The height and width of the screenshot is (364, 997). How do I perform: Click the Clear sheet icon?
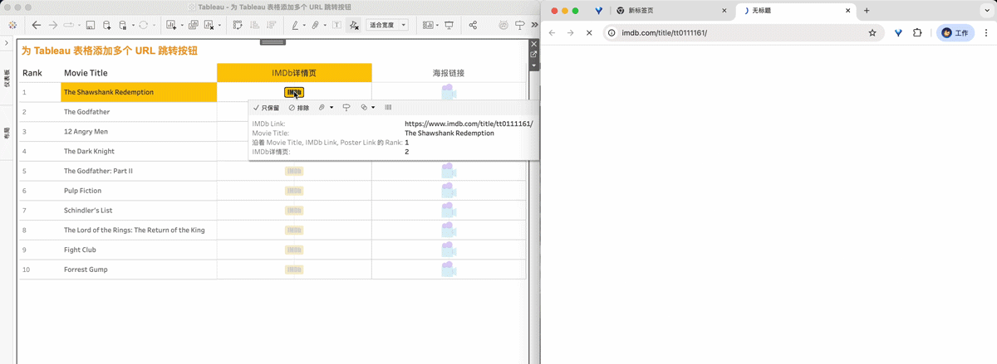(209, 25)
